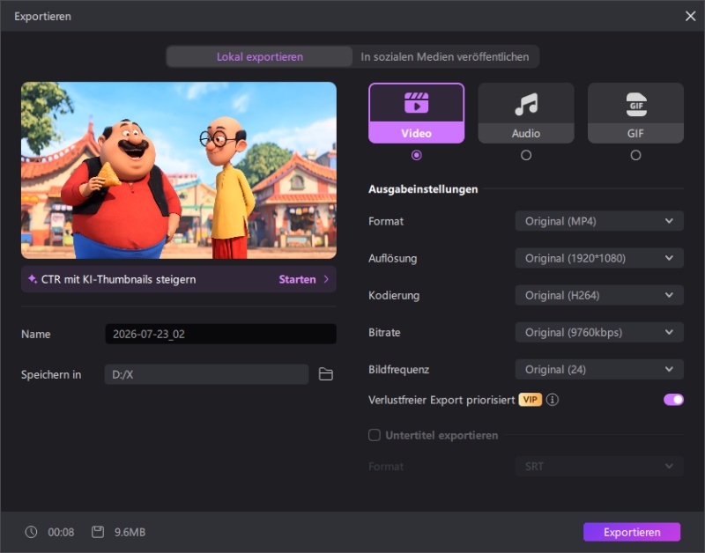This screenshot has width=705, height=553.
Task: Choose the Video radio button
Action: point(416,155)
